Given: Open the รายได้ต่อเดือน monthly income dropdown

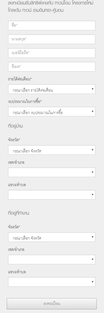Looking at the screenshot, I should coord(52,89).
